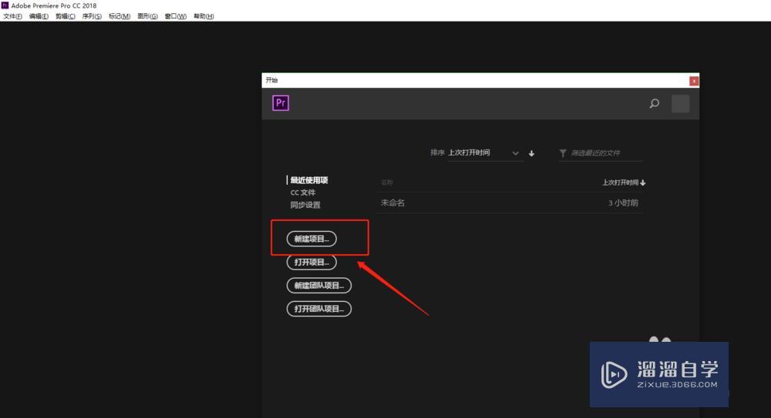Expand the 上次打开时间 sort dropdown
Viewport: 771px width, 418px height.
[x=484, y=152]
